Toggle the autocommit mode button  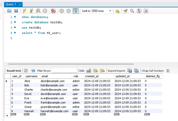[x=76, y=11]
